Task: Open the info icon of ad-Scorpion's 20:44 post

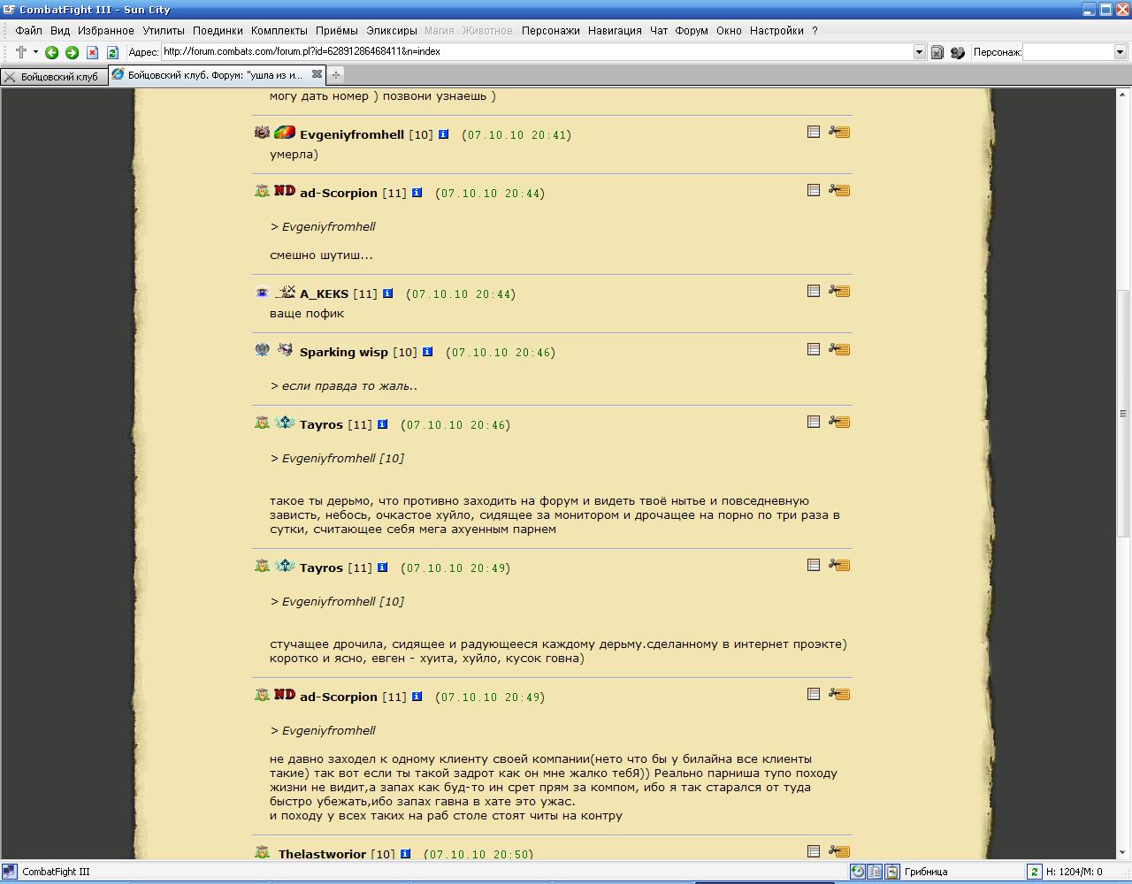Action: [x=417, y=193]
